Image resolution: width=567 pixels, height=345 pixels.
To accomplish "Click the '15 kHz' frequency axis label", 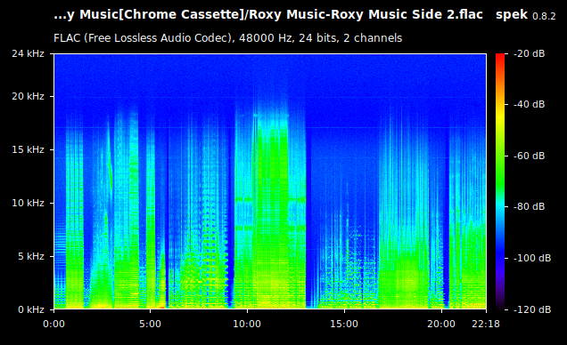I will point(28,149).
